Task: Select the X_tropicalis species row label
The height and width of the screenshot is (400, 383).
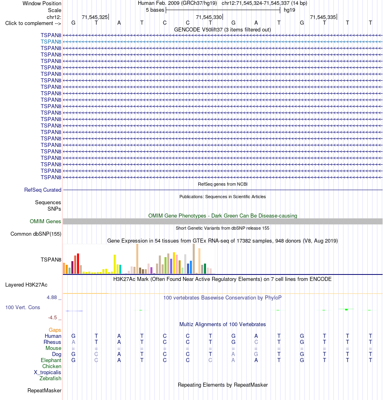Action: click(x=48, y=373)
